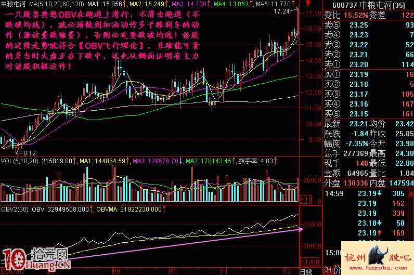Click the red question mark help icon
The height and width of the screenshot is (275, 414).
(x=308, y=4)
